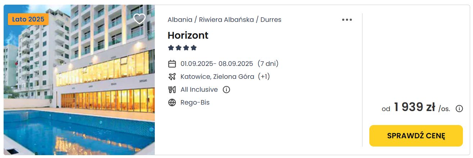The height and width of the screenshot is (158, 473).
Task: Click the SPRAWDŹ CENĘ button
Action: (x=416, y=136)
